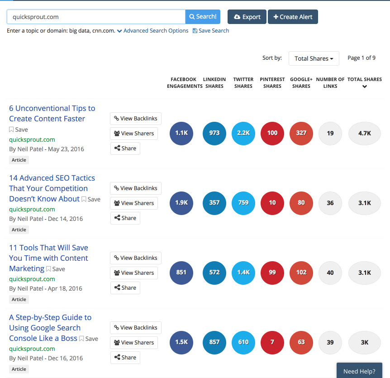Save the 11 Tools content marketing article
Image resolution: width=390 pixels, height=378 pixels.
(x=56, y=269)
